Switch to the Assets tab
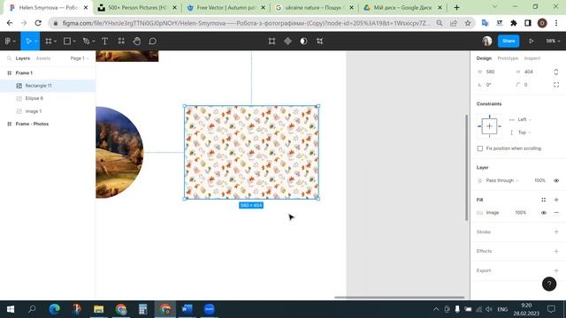This screenshot has width=566, height=318. (43, 58)
